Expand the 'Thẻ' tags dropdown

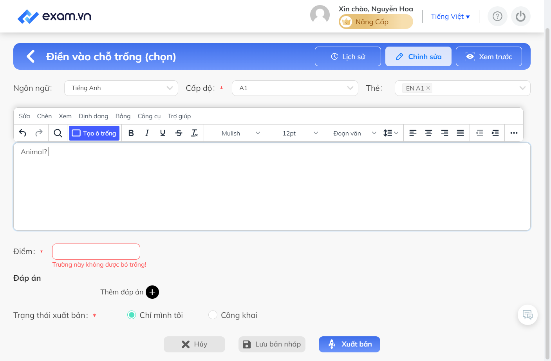pyautogui.click(x=522, y=88)
